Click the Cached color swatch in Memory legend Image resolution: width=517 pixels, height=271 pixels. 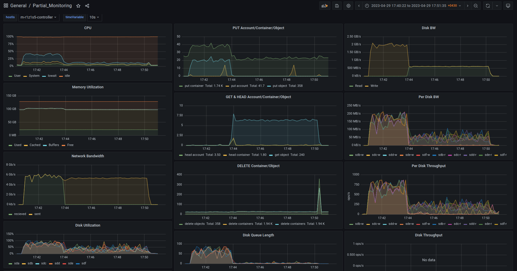pos(26,145)
